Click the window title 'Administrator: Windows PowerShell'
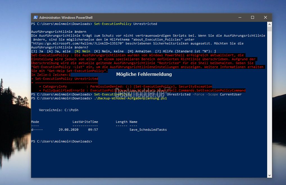Screen dimensions: 286x185 click(66, 18)
